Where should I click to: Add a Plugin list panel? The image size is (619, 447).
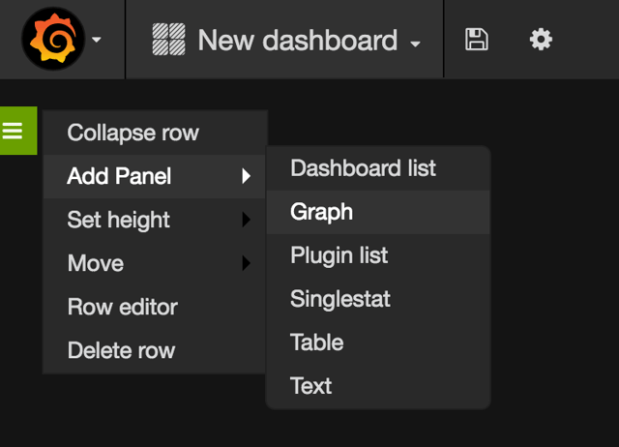[378, 255]
